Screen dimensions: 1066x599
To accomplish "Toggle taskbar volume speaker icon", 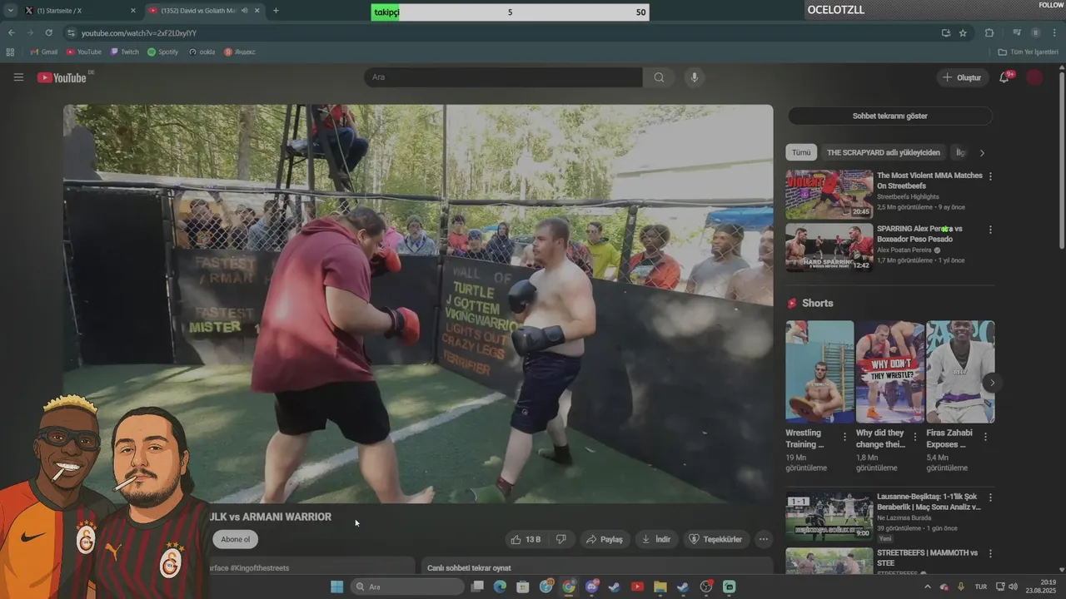I will point(1013,587).
